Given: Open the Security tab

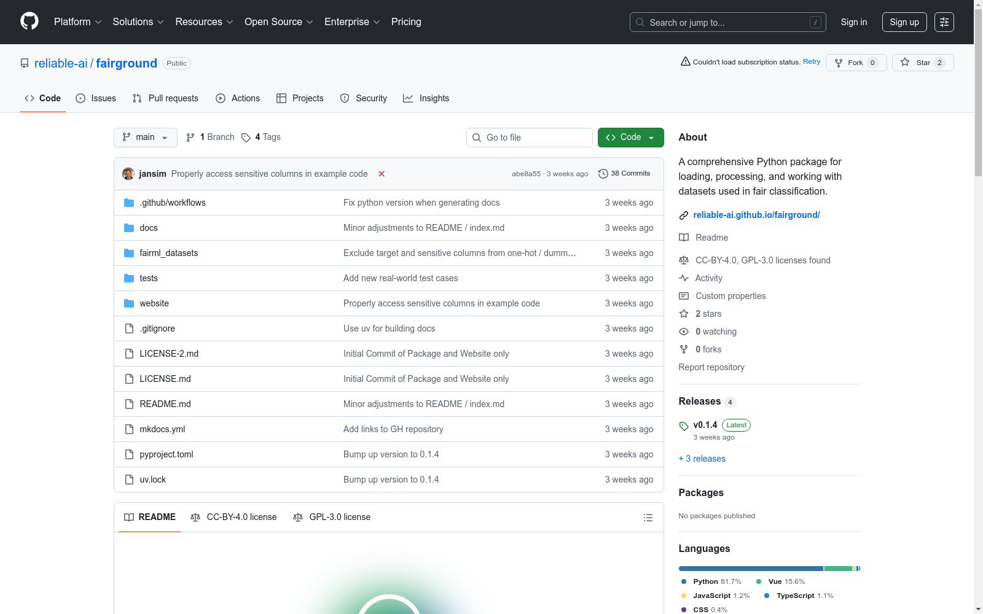Looking at the screenshot, I should coord(364,98).
